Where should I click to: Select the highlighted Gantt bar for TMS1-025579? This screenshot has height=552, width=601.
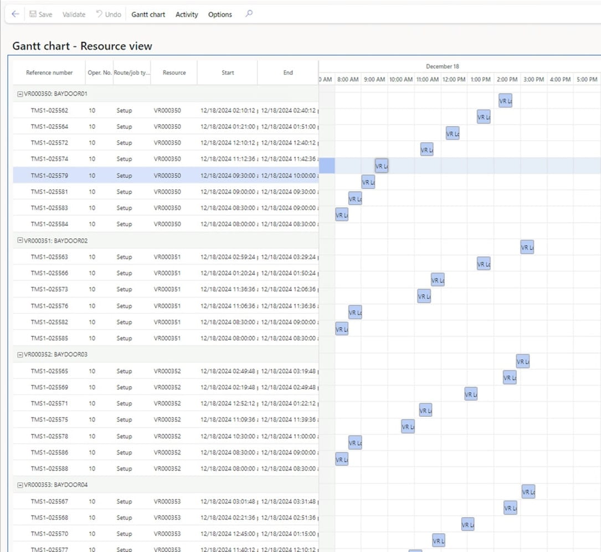coord(382,166)
